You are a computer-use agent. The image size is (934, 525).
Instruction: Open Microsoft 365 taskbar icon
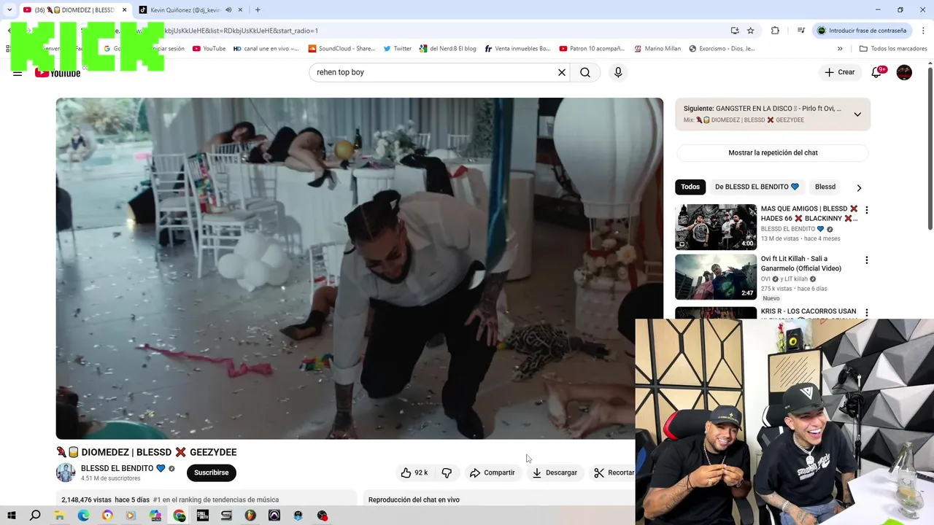155,516
